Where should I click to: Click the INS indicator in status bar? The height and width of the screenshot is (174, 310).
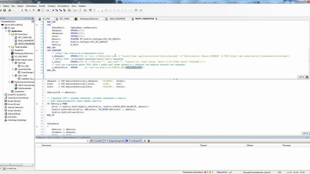[279, 172]
